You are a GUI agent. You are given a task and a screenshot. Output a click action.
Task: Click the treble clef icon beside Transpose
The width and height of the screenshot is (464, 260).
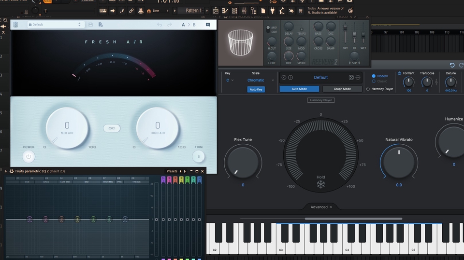[x=436, y=82]
